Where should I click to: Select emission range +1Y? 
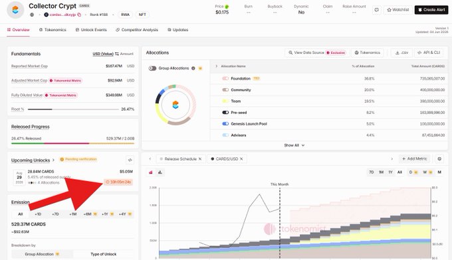107,214
